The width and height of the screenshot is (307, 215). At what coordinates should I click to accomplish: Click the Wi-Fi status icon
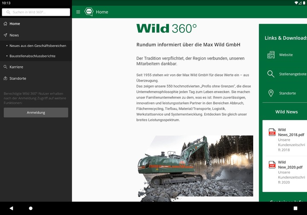[296, 3]
